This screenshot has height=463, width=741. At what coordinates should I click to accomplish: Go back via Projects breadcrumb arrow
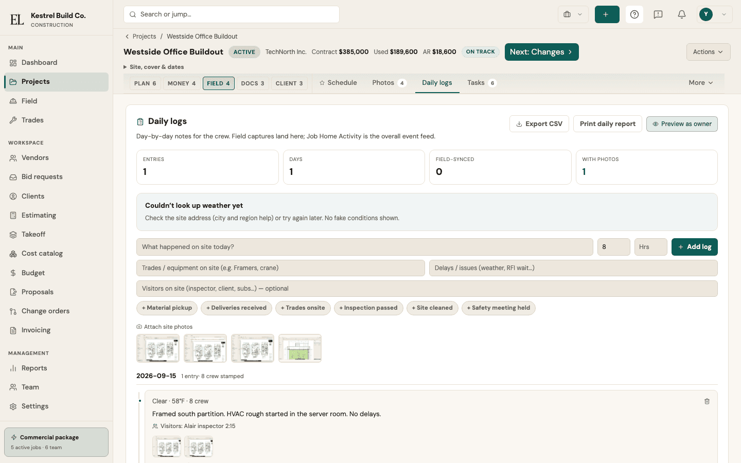[x=127, y=37]
